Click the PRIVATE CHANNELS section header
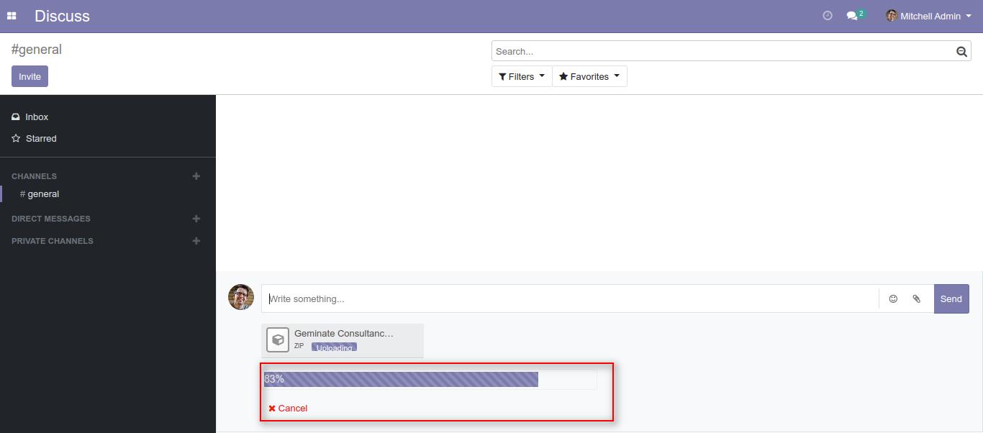This screenshot has height=433, width=983. [x=53, y=241]
